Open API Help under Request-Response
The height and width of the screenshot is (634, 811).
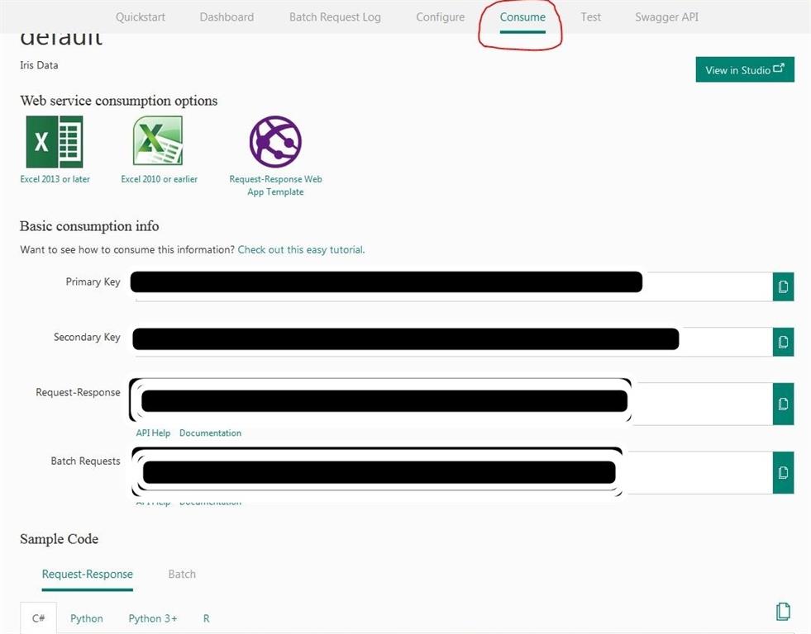point(153,433)
